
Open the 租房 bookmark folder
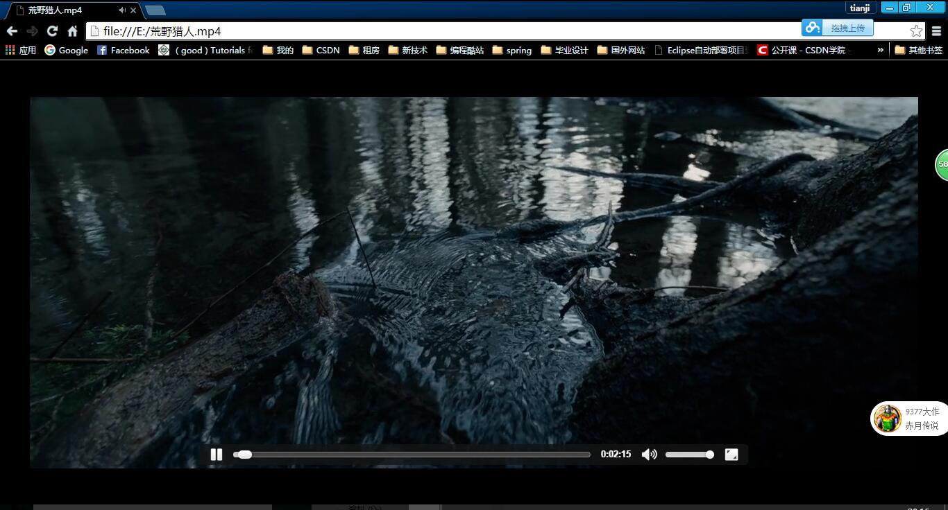click(x=364, y=50)
